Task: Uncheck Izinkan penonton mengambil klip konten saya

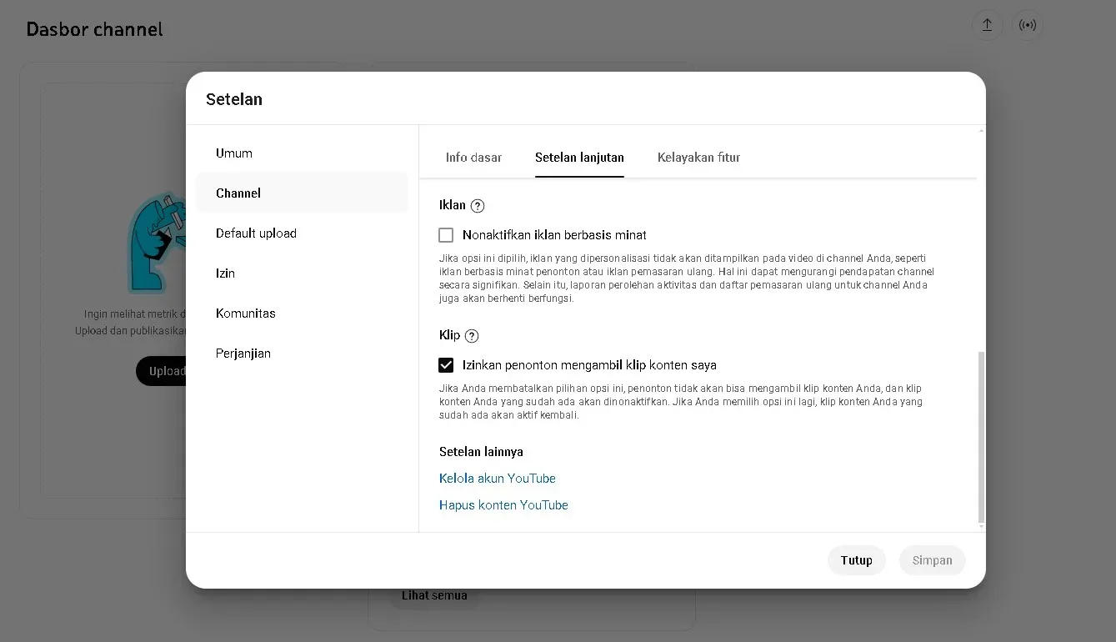Action: pyautogui.click(x=446, y=365)
